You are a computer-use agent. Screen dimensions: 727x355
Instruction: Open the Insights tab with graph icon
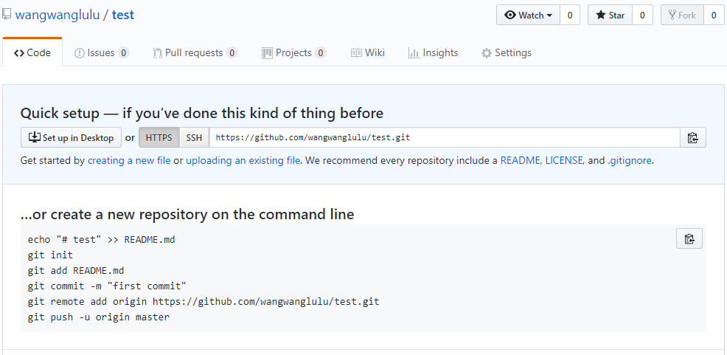(434, 53)
